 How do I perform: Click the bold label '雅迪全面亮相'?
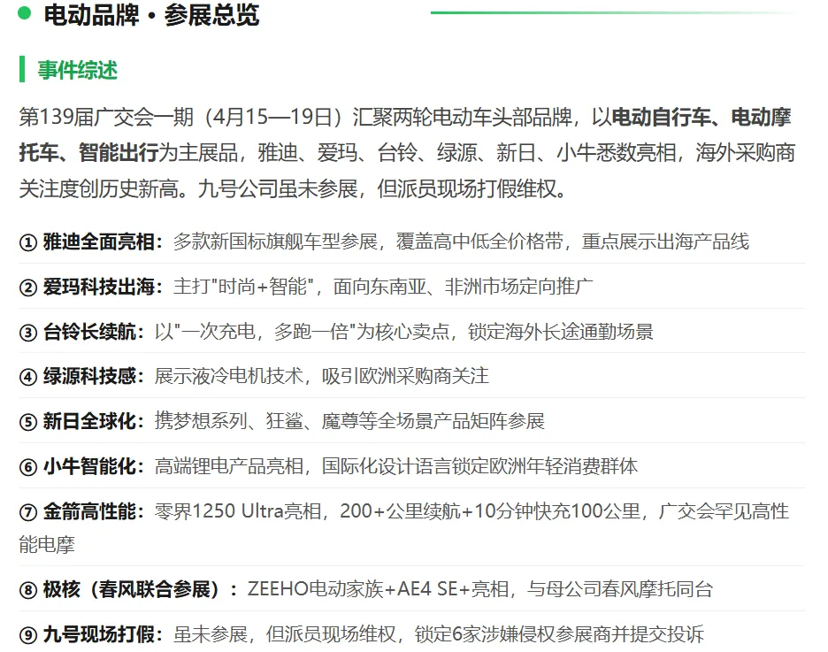click(x=99, y=242)
